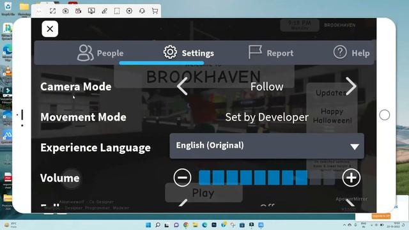Launch Google Chrome from the taskbar

tap(186, 225)
